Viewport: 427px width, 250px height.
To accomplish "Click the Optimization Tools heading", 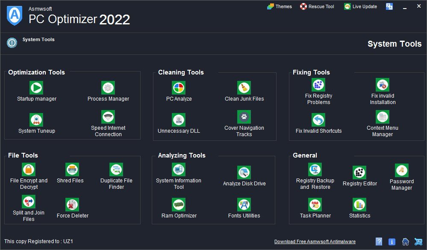I will tap(36, 72).
